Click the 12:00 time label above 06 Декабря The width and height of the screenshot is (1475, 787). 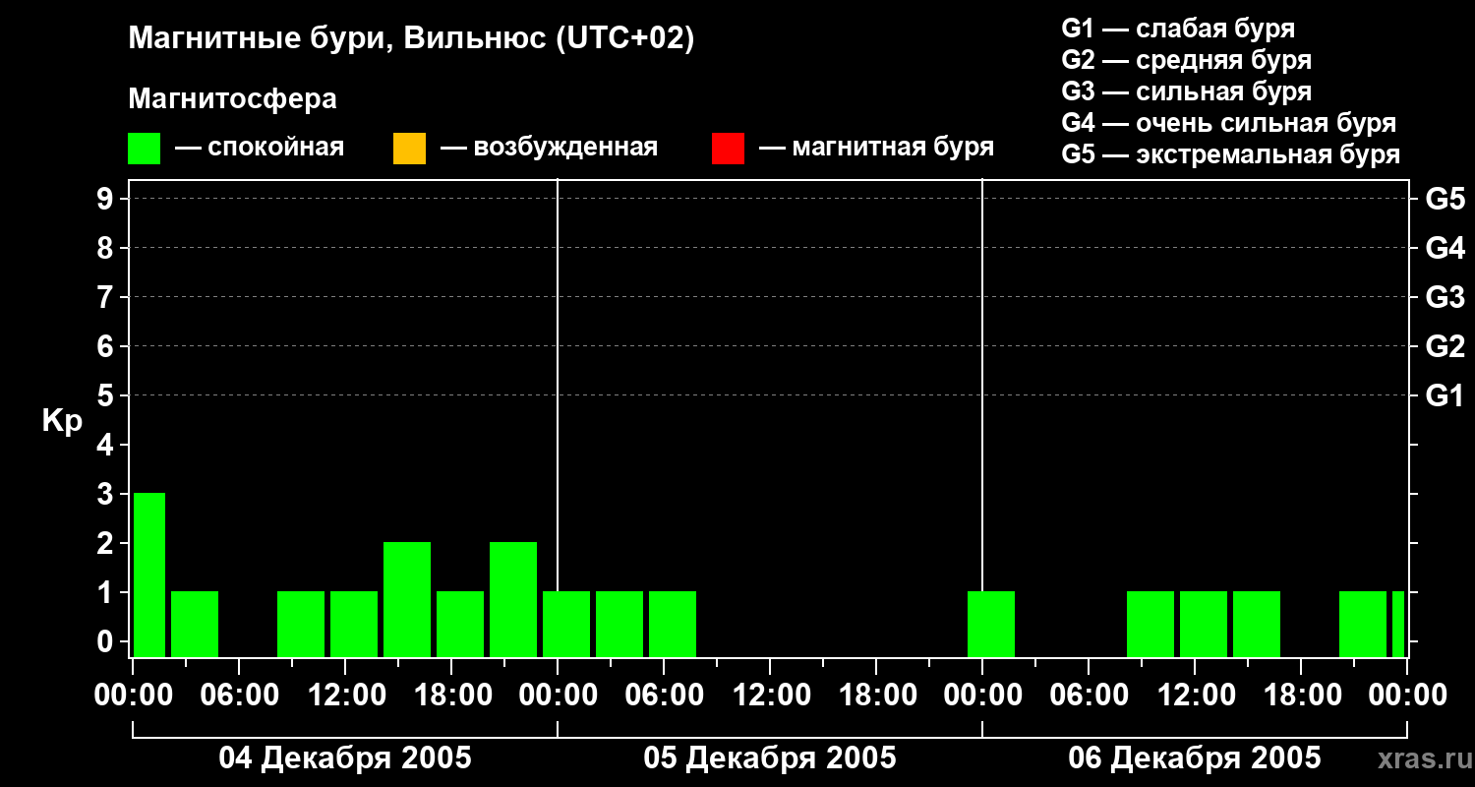(1195, 696)
